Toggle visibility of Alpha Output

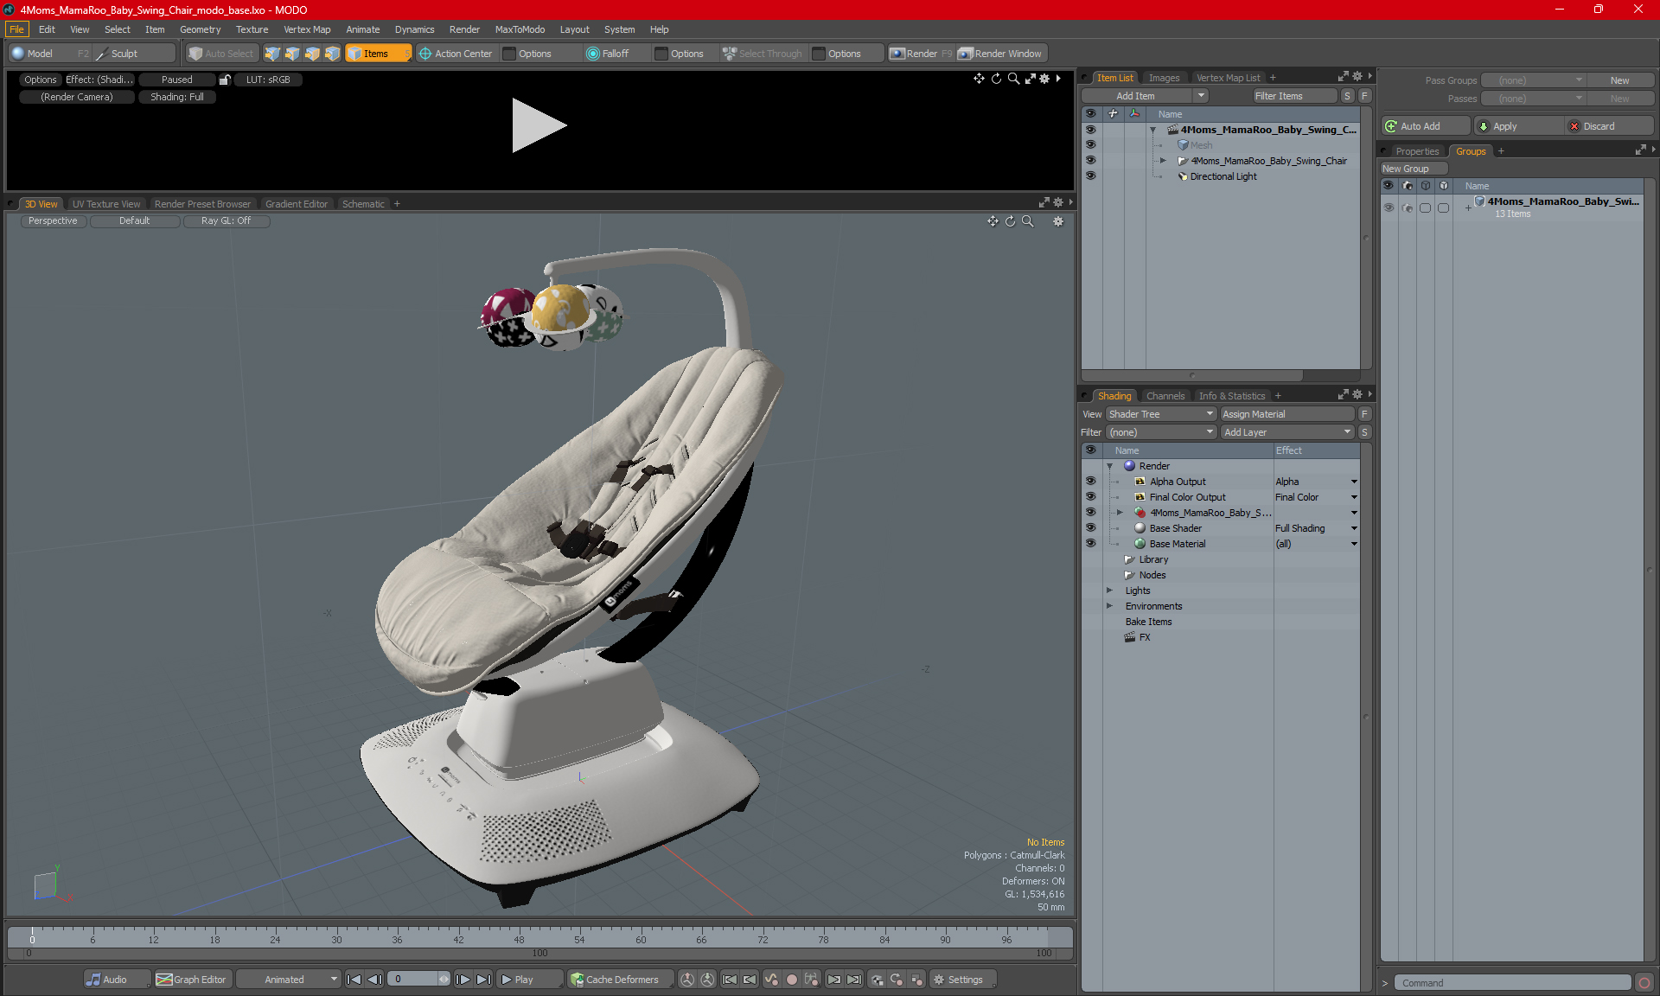(x=1090, y=481)
